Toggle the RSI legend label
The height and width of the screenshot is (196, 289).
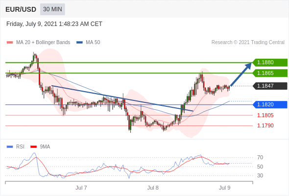click(20, 147)
